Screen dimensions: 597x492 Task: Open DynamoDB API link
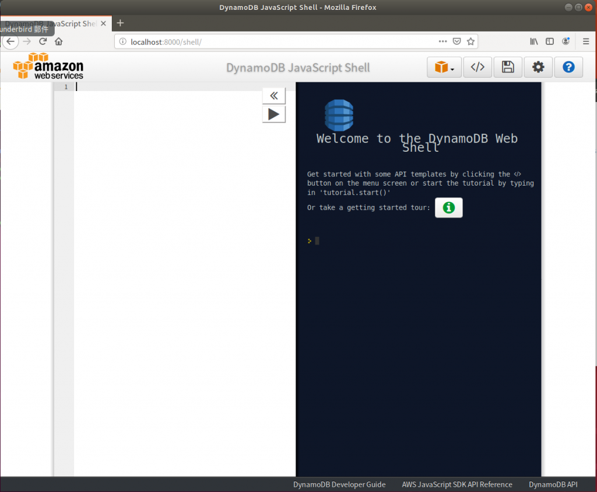[x=553, y=484]
